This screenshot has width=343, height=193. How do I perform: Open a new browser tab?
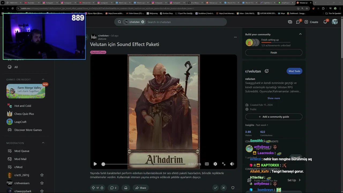[315, 3]
